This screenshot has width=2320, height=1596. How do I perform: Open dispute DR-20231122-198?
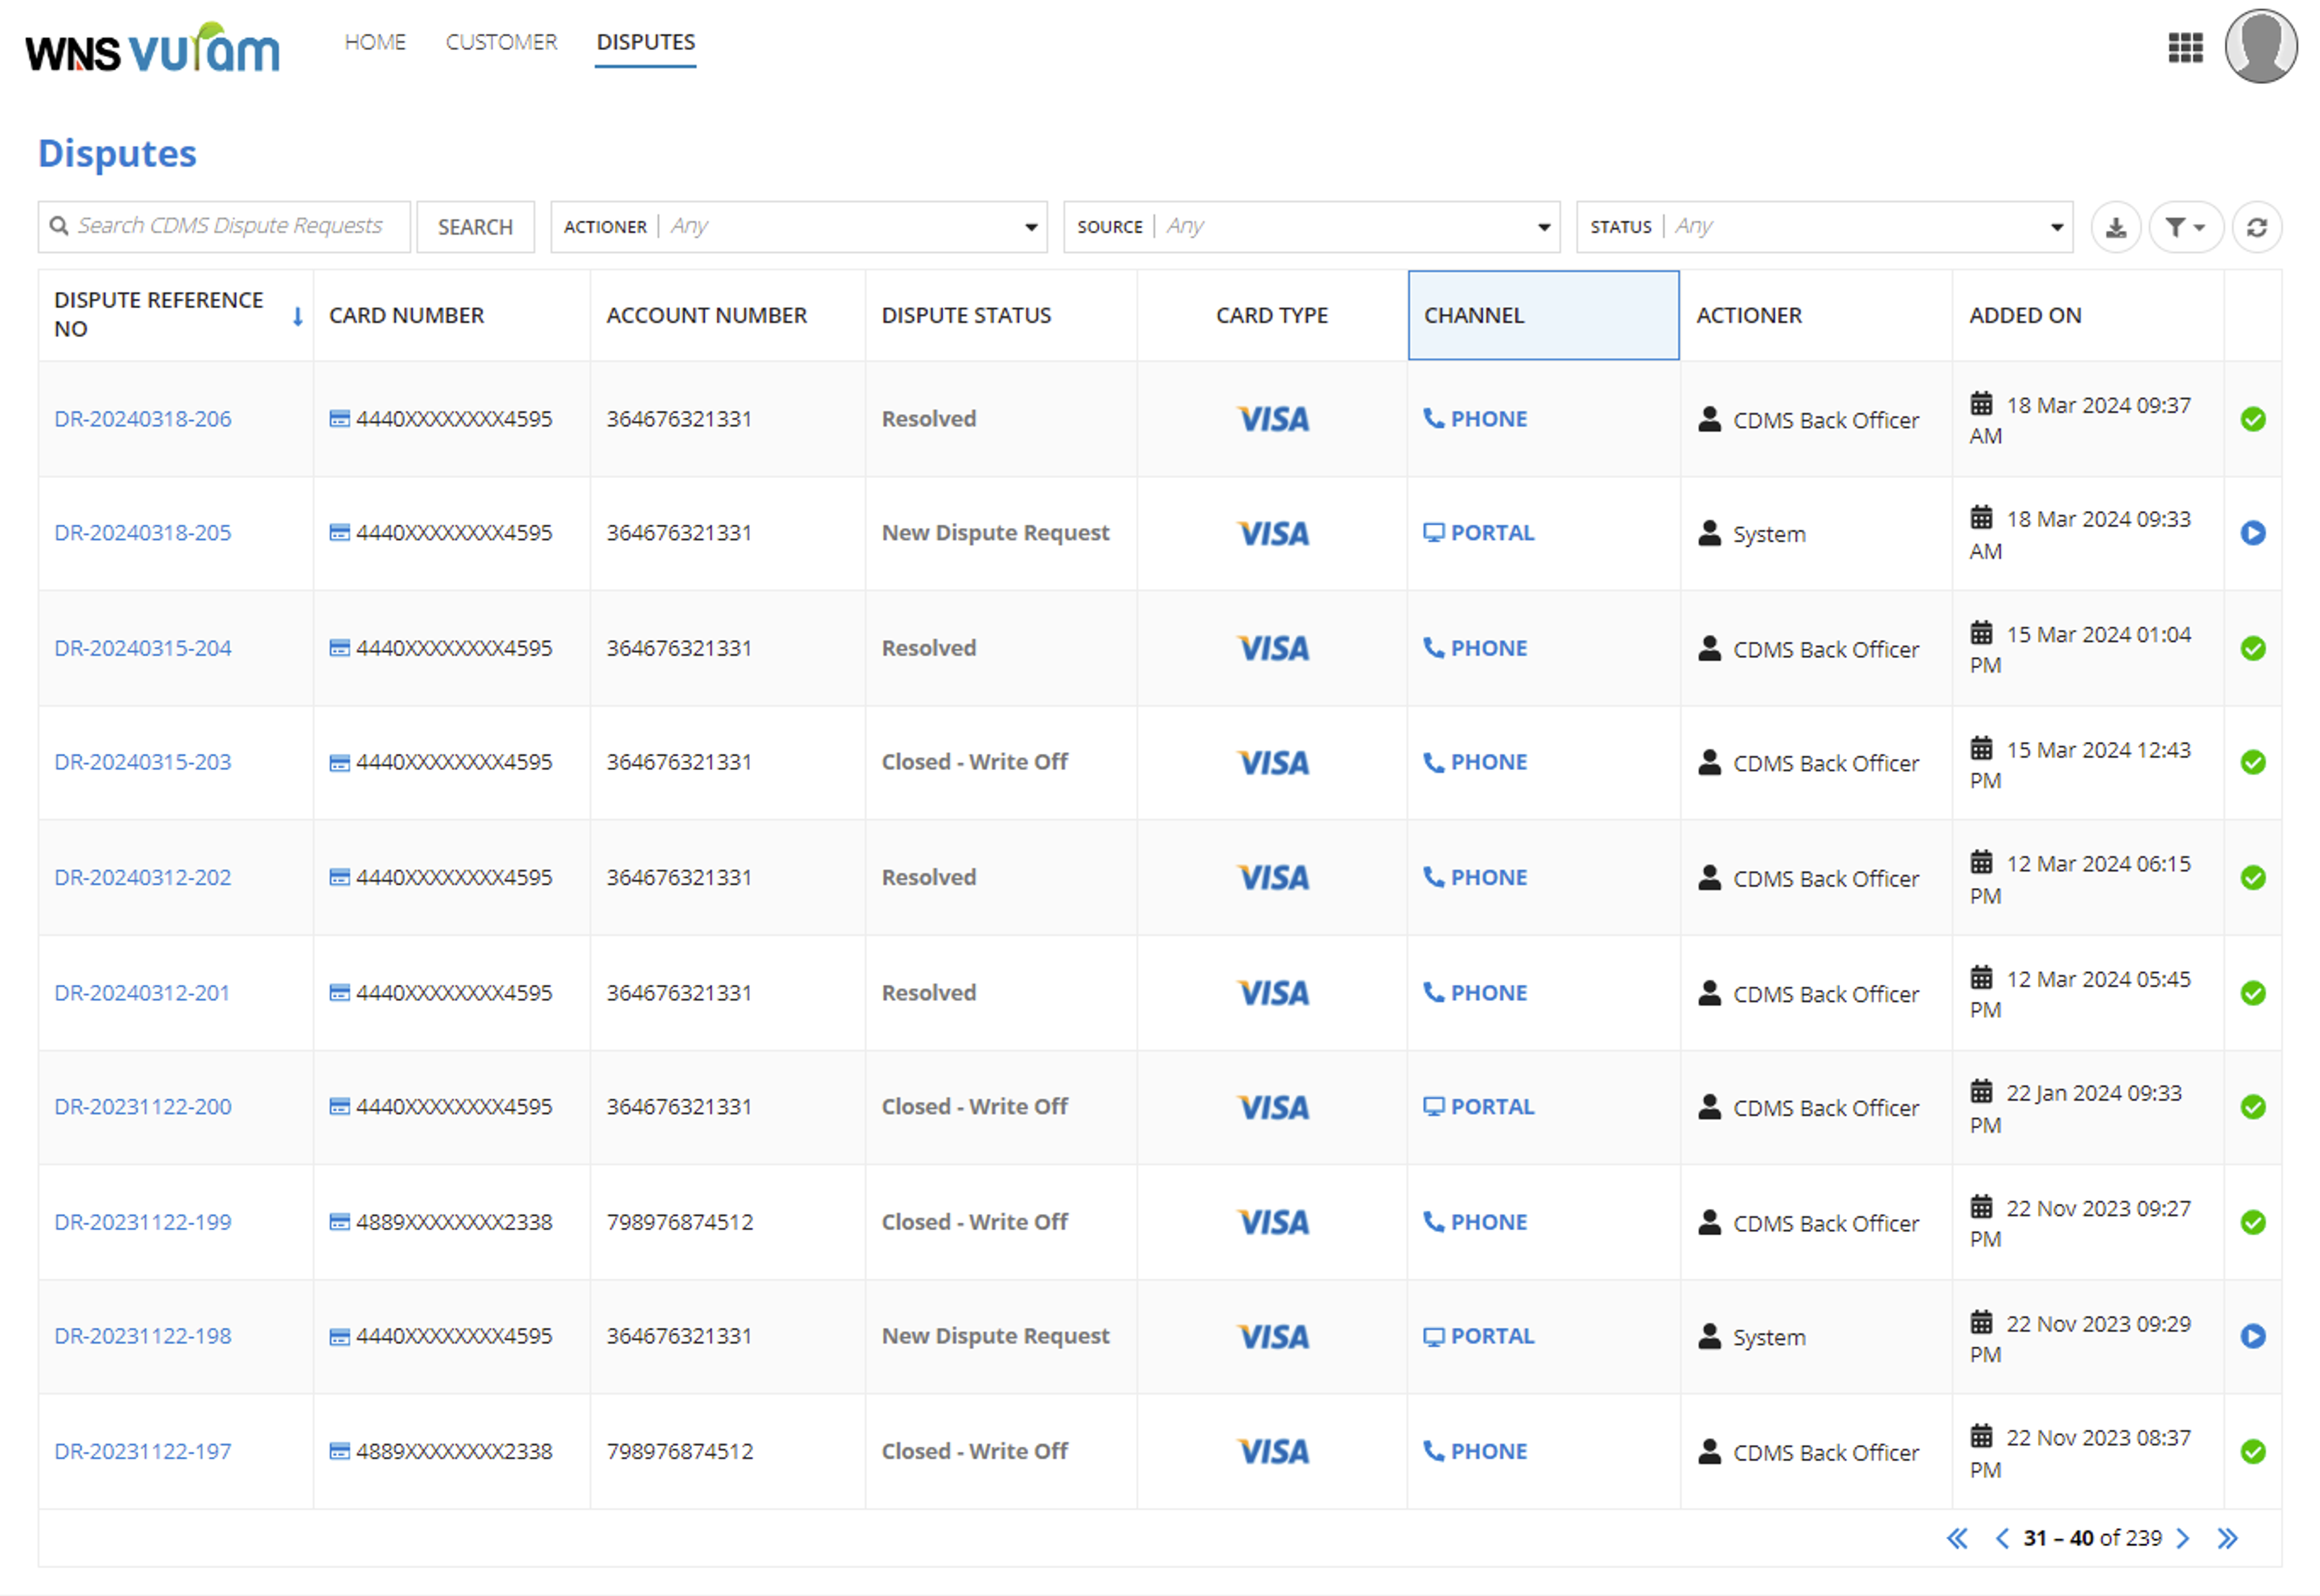click(x=142, y=1336)
